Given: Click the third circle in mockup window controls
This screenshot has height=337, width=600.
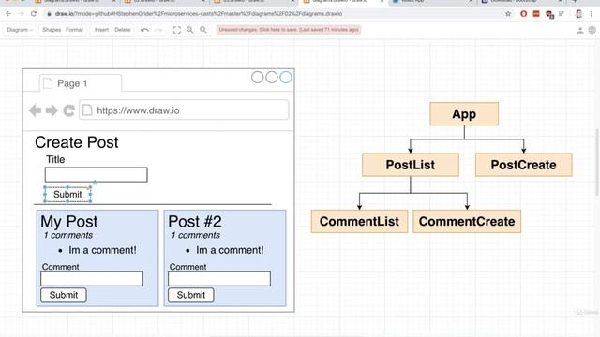Looking at the screenshot, I should (286, 77).
